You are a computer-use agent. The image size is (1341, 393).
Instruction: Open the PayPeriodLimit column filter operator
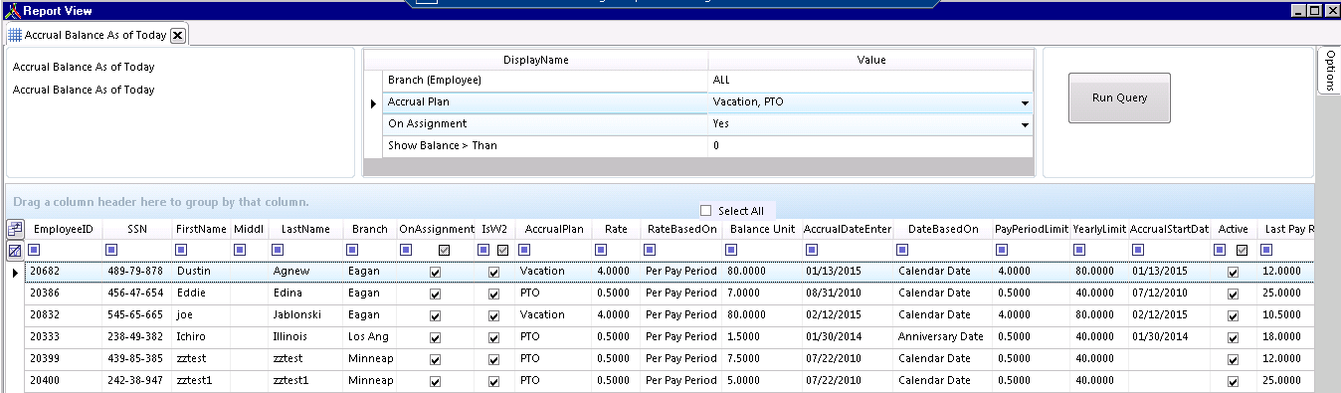(x=1001, y=251)
